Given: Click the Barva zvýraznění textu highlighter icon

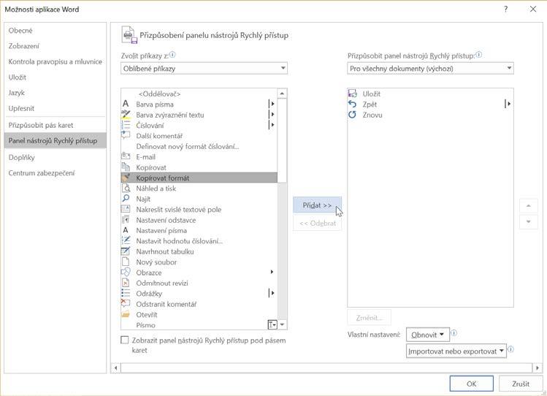Looking at the screenshot, I should point(126,115).
